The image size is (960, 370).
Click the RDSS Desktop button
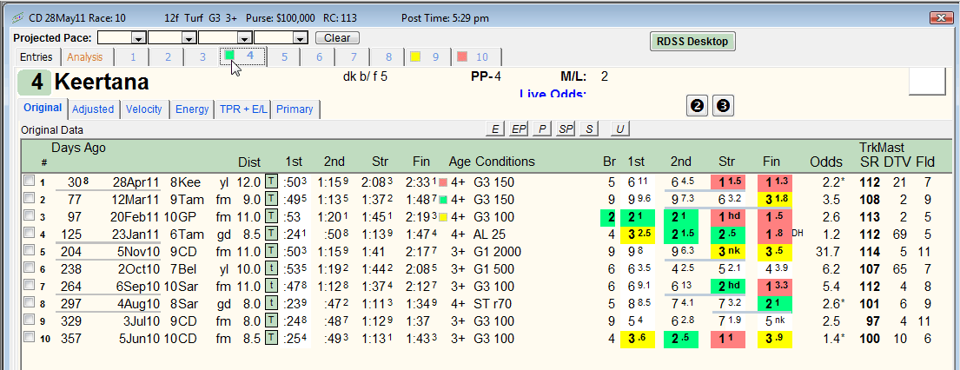[692, 42]
